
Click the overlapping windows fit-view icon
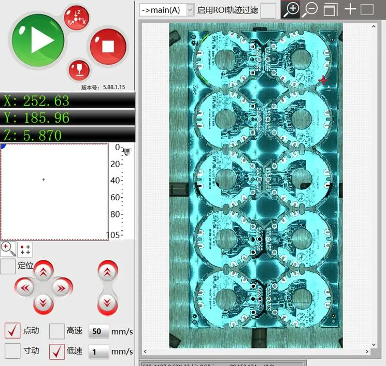coord(330,9)
